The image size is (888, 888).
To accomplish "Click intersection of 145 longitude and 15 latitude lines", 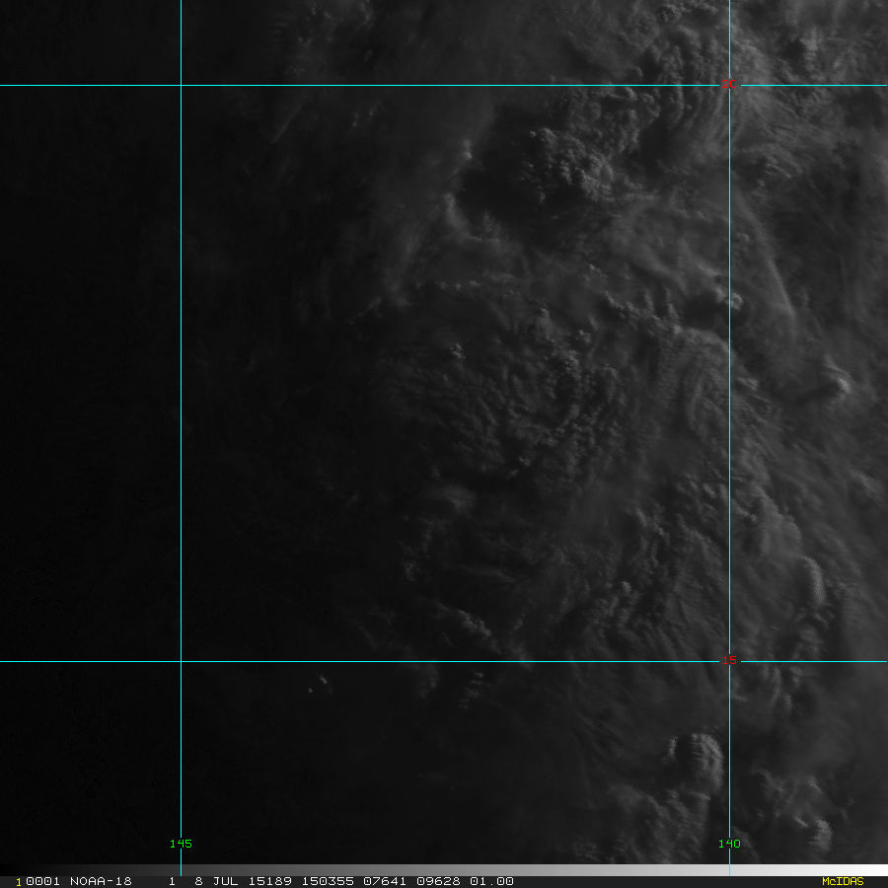I will point(181,661).
